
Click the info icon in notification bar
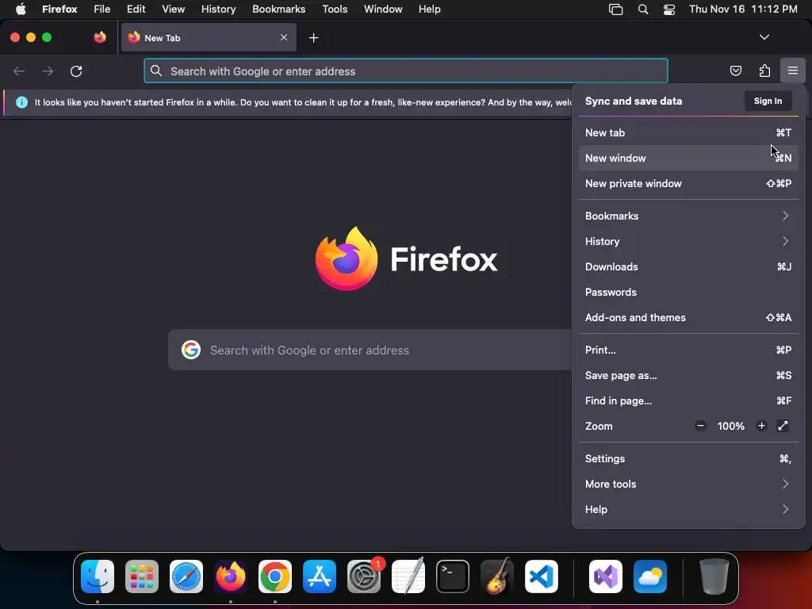pos(21,102)
